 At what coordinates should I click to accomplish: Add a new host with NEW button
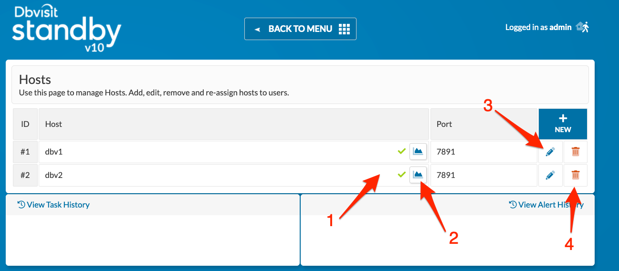click(563, 124)
